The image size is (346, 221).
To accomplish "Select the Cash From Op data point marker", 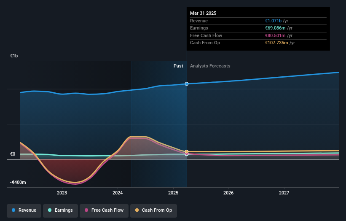I will coord(187,151).
